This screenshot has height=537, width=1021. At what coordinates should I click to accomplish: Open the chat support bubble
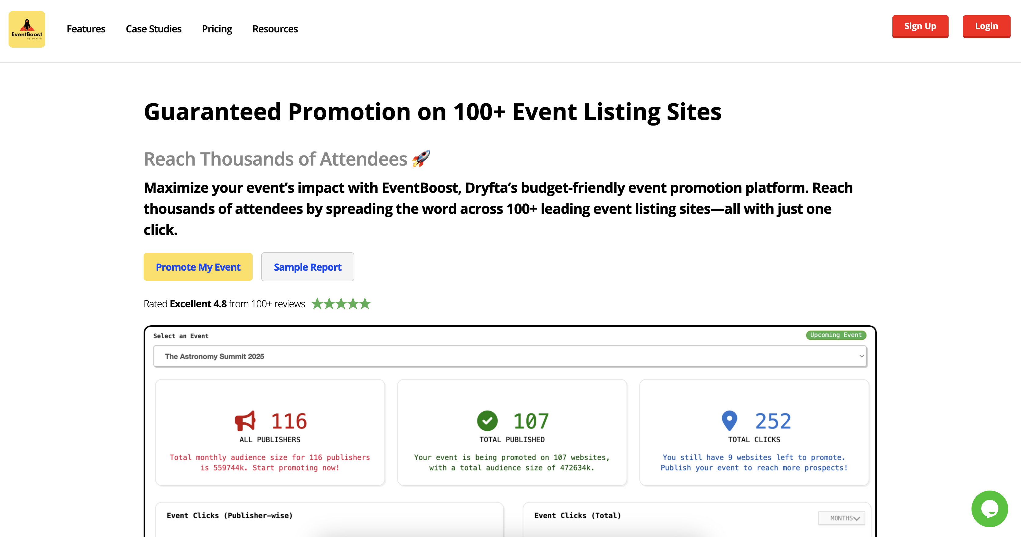990,509
